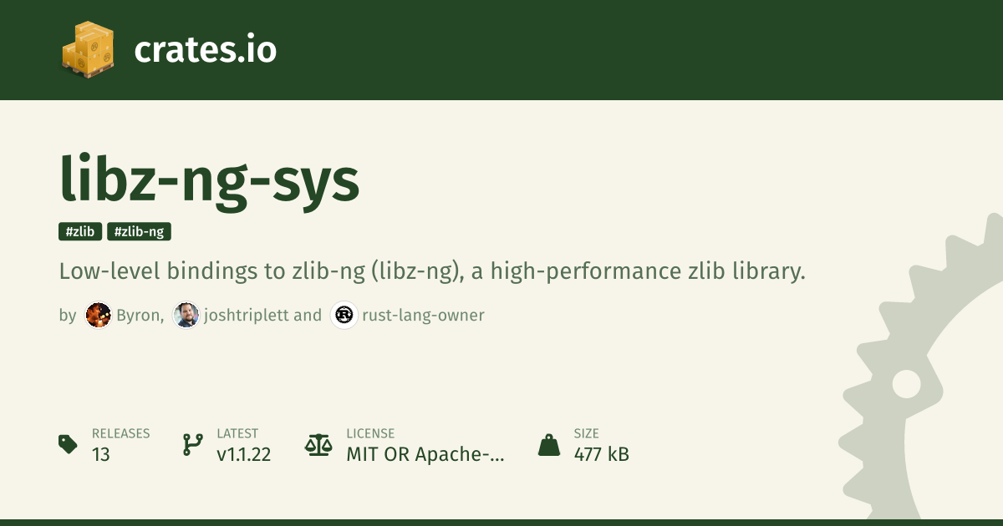Open Byron's author name

click(140, 315)
